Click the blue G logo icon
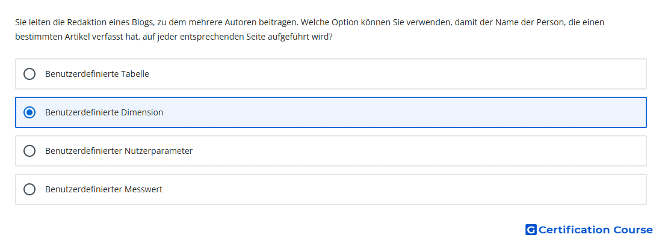The image size is (662, 241). (x=531, y=230)
